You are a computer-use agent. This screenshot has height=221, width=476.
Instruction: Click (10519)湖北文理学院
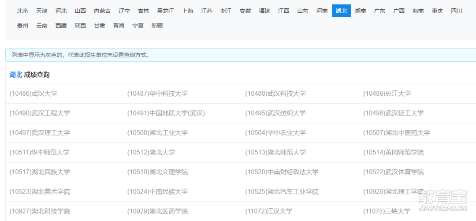pos(157,172)
